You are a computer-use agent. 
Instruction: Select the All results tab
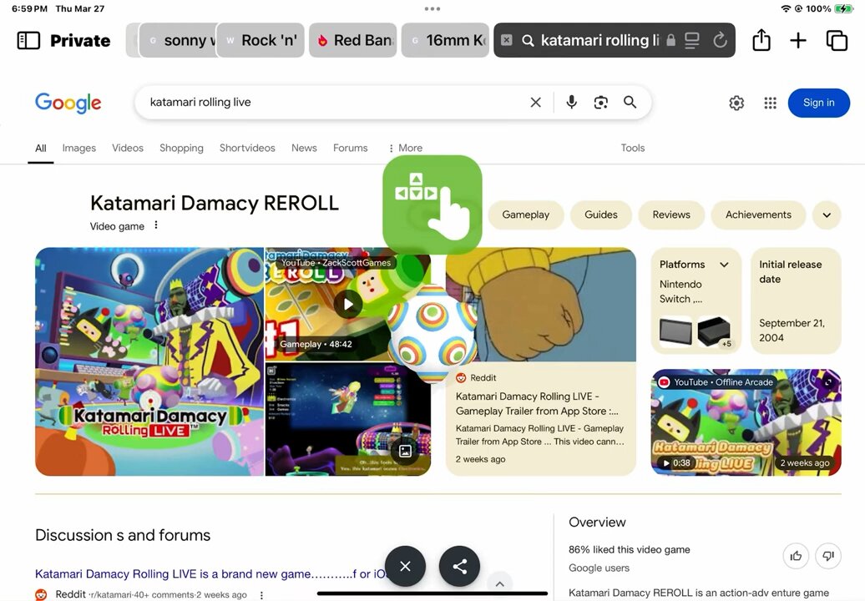41,148
